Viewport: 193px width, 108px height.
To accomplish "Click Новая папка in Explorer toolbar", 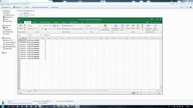I will 55,7.
